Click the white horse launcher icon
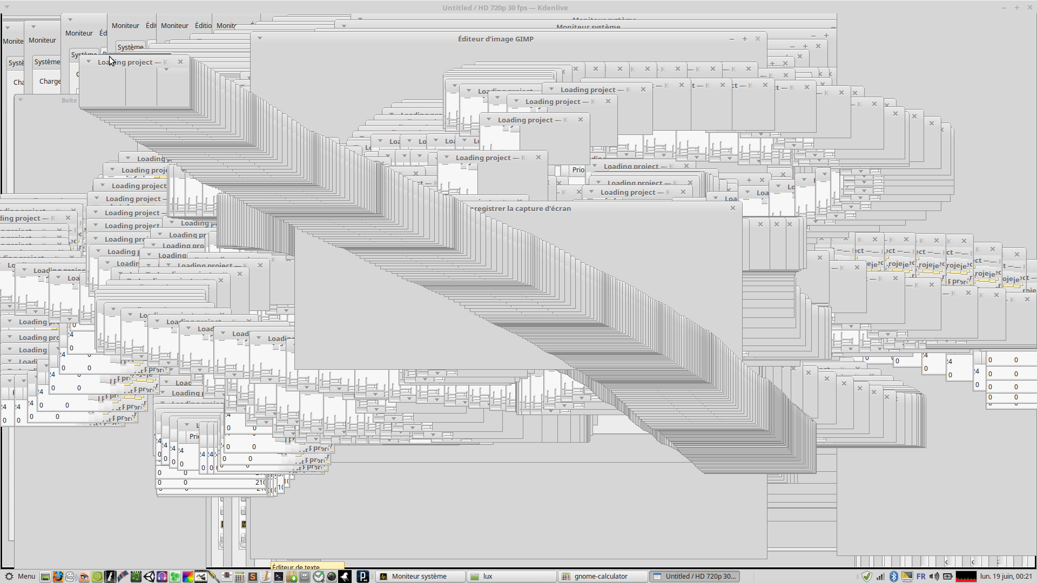The image size is (1037, 583). click(345, 577)
